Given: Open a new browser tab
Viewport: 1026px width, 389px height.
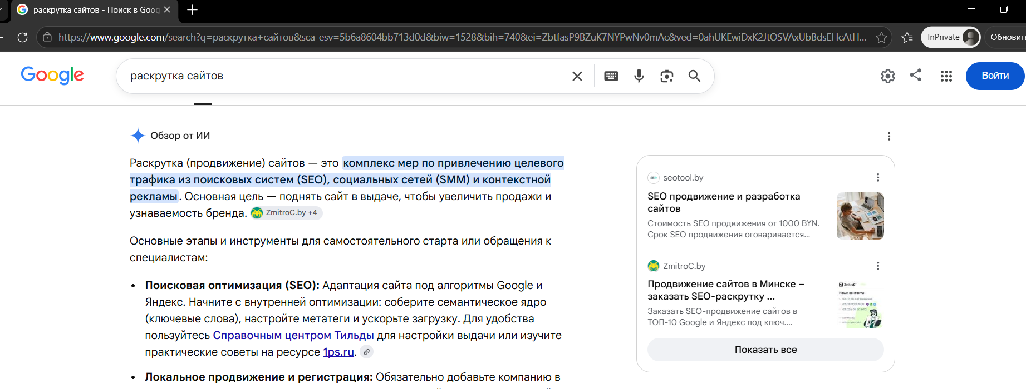Looking at the screenshot, I should [192, 10].
